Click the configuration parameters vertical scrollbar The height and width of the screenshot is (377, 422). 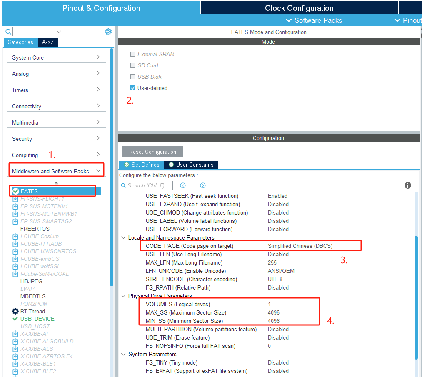point(416,297)
